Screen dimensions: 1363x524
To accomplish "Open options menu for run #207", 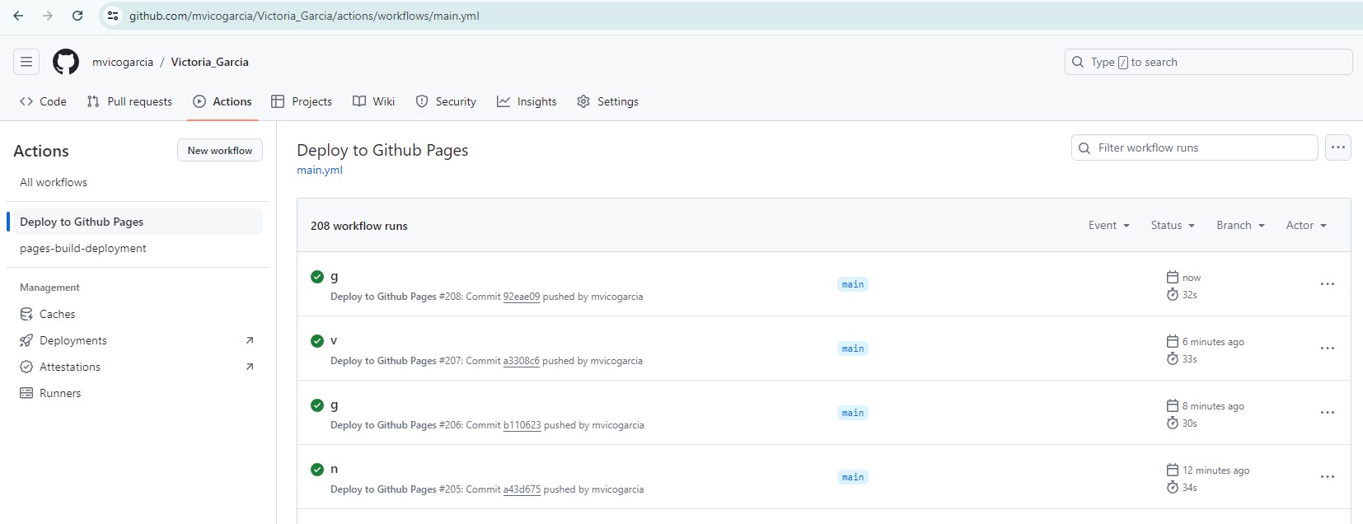I will click(1328, 349).
